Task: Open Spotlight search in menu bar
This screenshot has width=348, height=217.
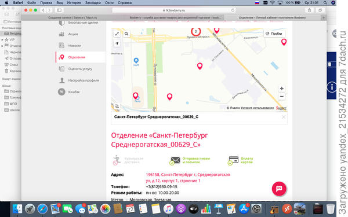Action: click(325, 3)
